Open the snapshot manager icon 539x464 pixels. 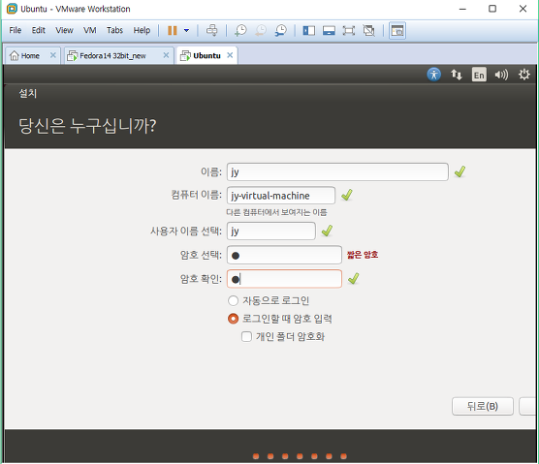[x=281, y=31]
